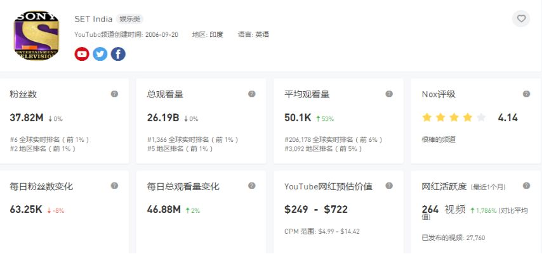Click the SET India channel logo
This screenshot has width=542, height=254.
pos(36,35)
